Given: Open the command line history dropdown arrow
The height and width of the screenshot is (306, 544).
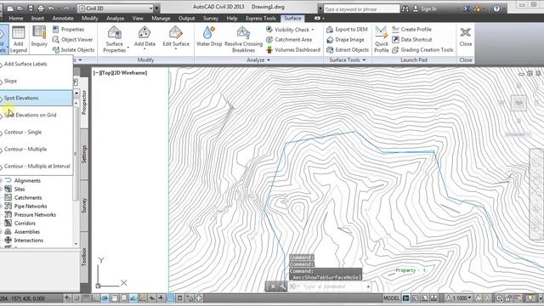Looking at the screenshot, I should coord(368,286).
